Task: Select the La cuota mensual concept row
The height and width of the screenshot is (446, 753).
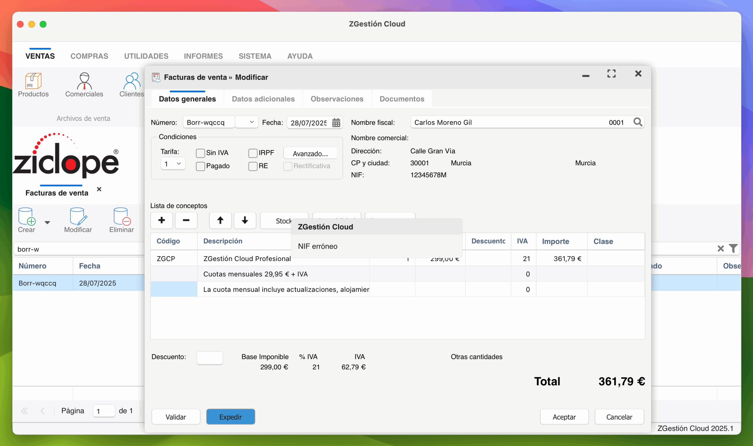Action: point(397,289)
